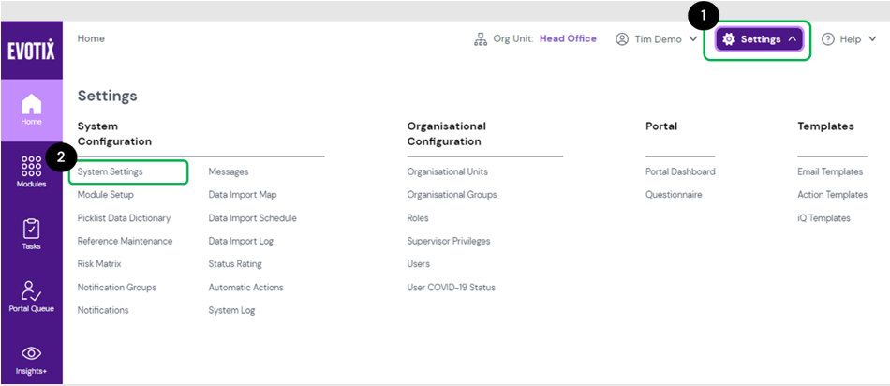Expand the Tim Demo user dropdown
The width and height of the screenshot is (890, 386).
692,39
